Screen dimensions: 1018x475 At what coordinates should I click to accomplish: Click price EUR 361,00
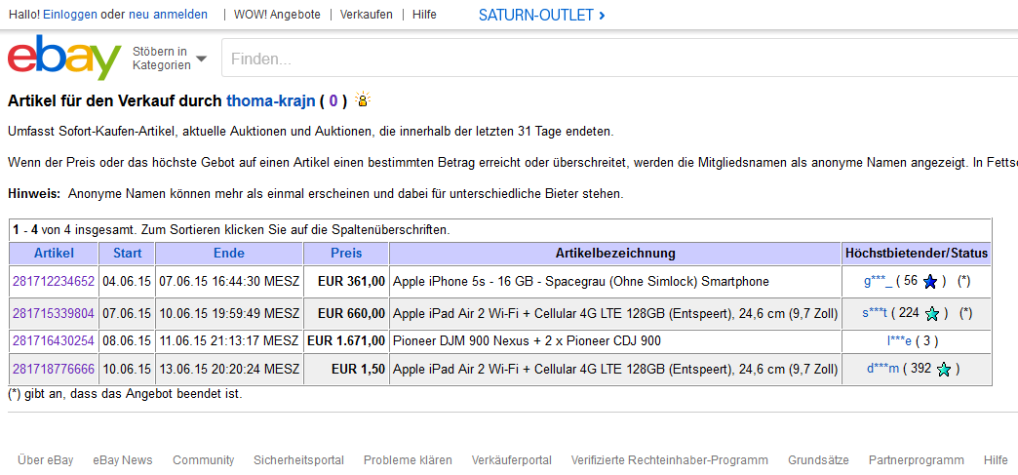[351, 281]
